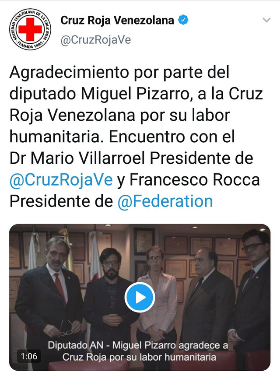
Task: Click the @CruzRojaVe handle below the name
Action: point(95,40)
